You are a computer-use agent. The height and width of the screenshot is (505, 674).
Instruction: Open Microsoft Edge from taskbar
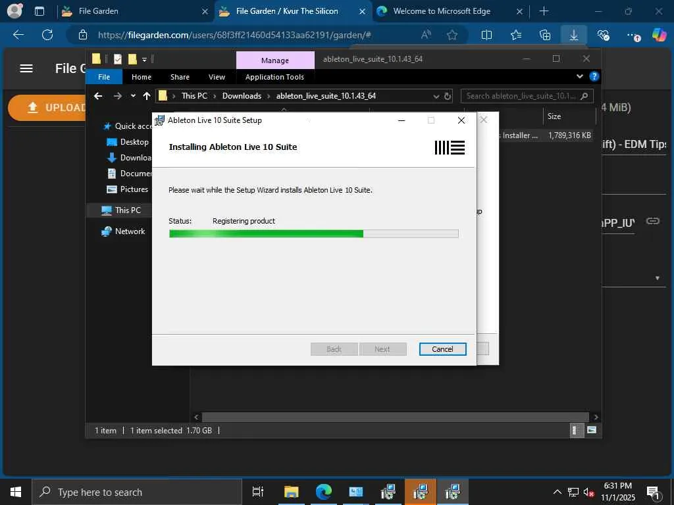[x=324, y=492]
